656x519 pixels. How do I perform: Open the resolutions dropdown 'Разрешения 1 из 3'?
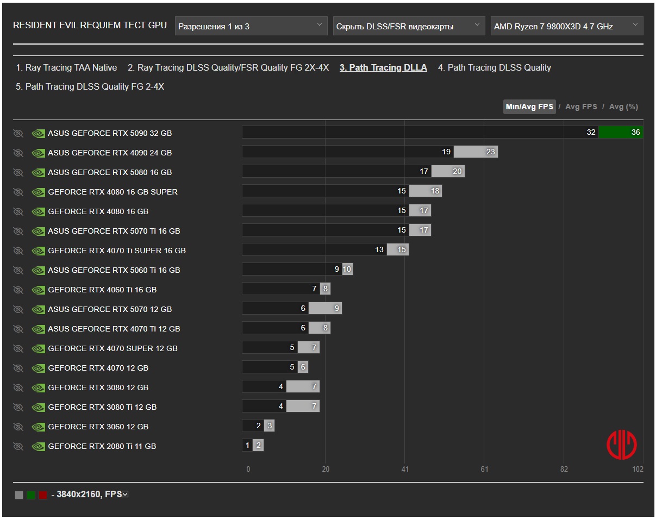click(x=251, y=26)
